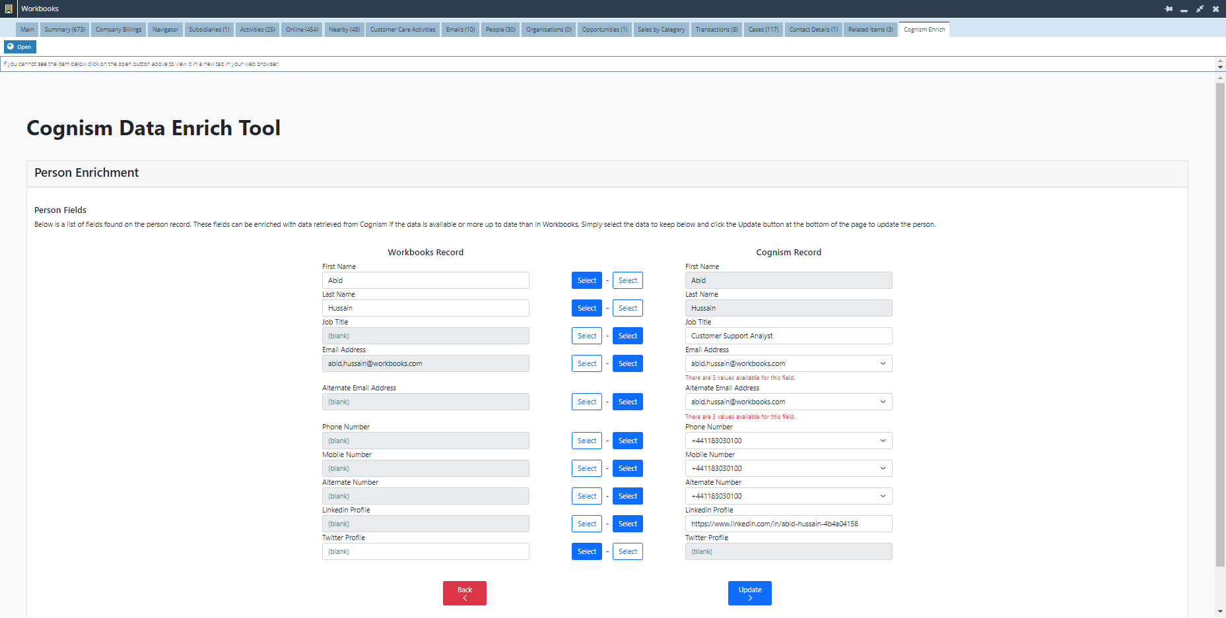Open the Company Billings tab
The height and width of the screenshot is (618, 1226).
click(x=118, y=30)
